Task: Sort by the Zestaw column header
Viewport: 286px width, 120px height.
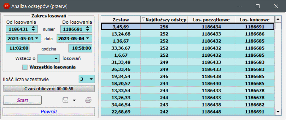Action: click(x=121, y=20)
